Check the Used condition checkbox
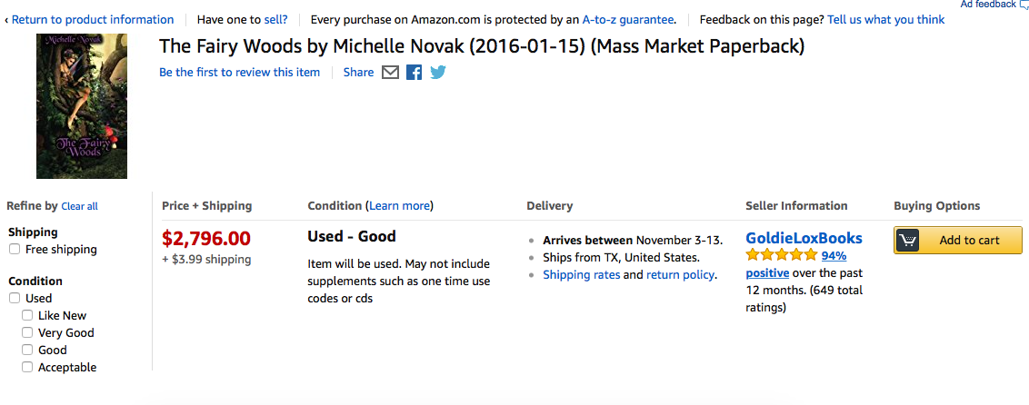The image size is (1029, 405). point(15,298)
